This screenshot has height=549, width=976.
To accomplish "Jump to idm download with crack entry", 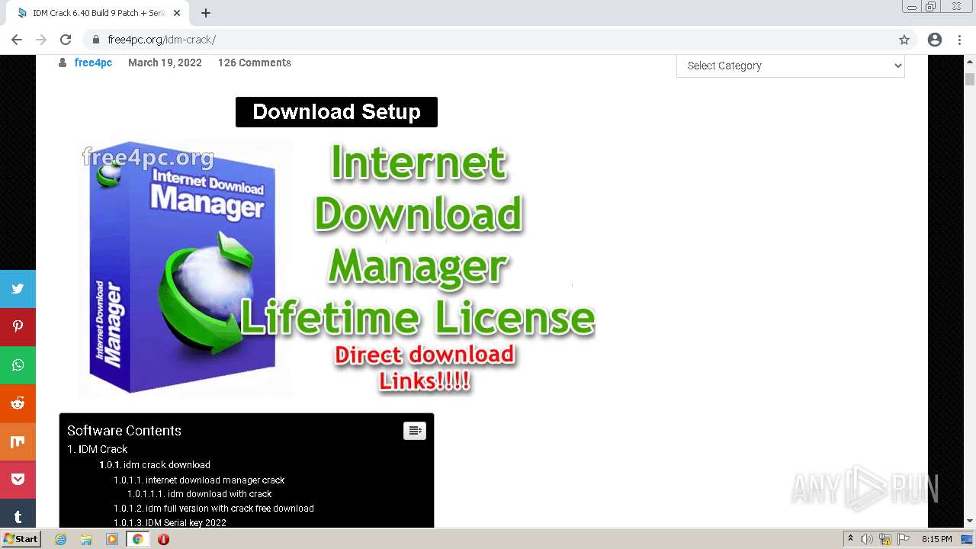I will 200,493.
